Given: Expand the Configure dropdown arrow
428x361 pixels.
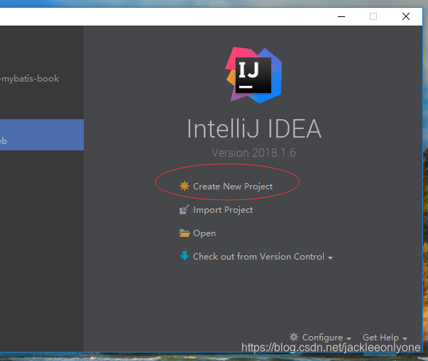Looking at the screenshot, I should point(349,339).
